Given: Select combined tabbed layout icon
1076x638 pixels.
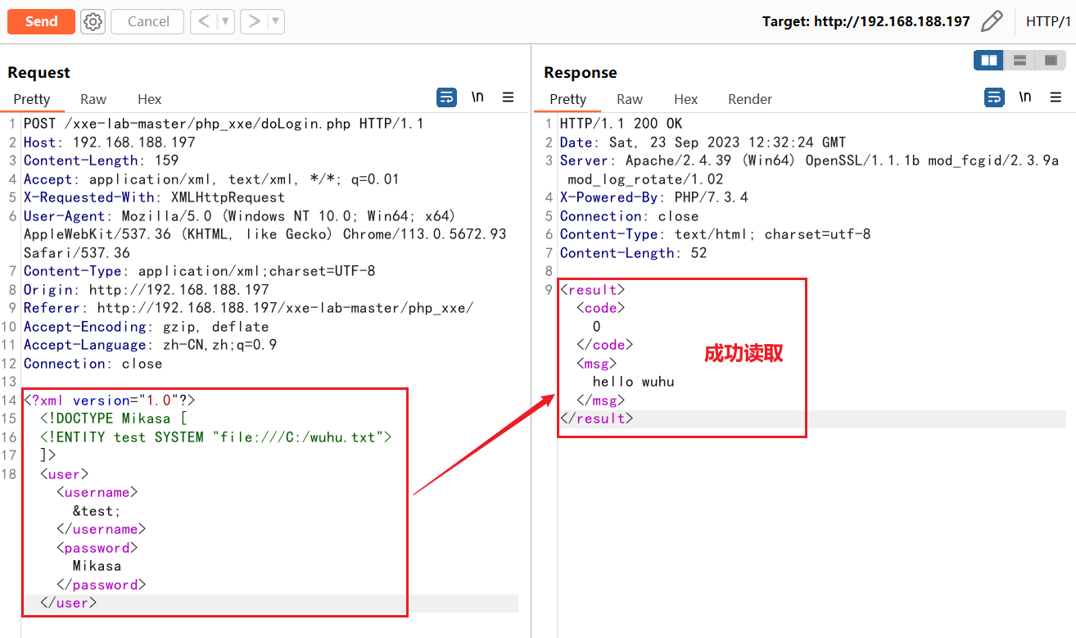Looking at the screenshot, I should click(1049, 60).
